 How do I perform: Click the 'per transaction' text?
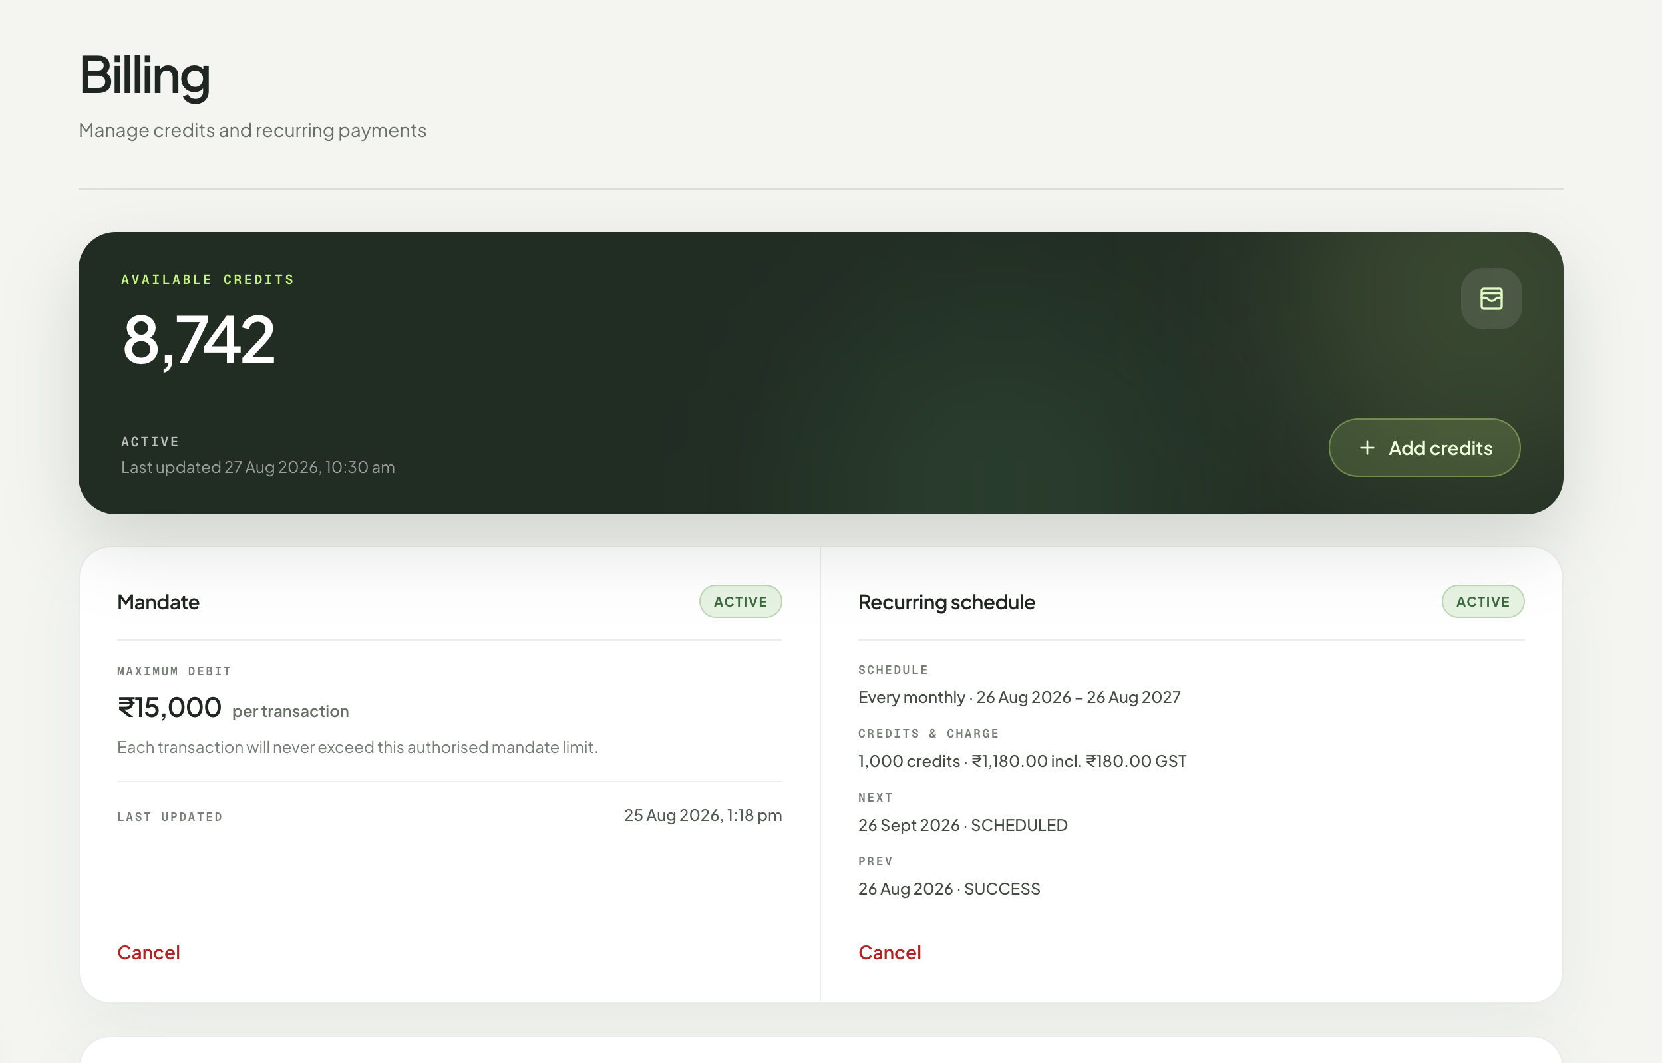[x=291, y=712]
